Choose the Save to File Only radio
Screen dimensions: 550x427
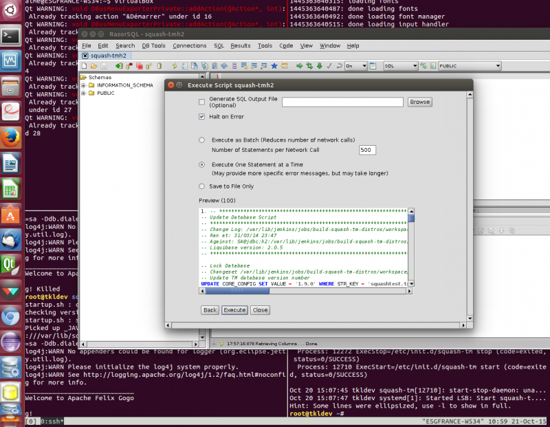pyautogui.click(x=201, y=186)
